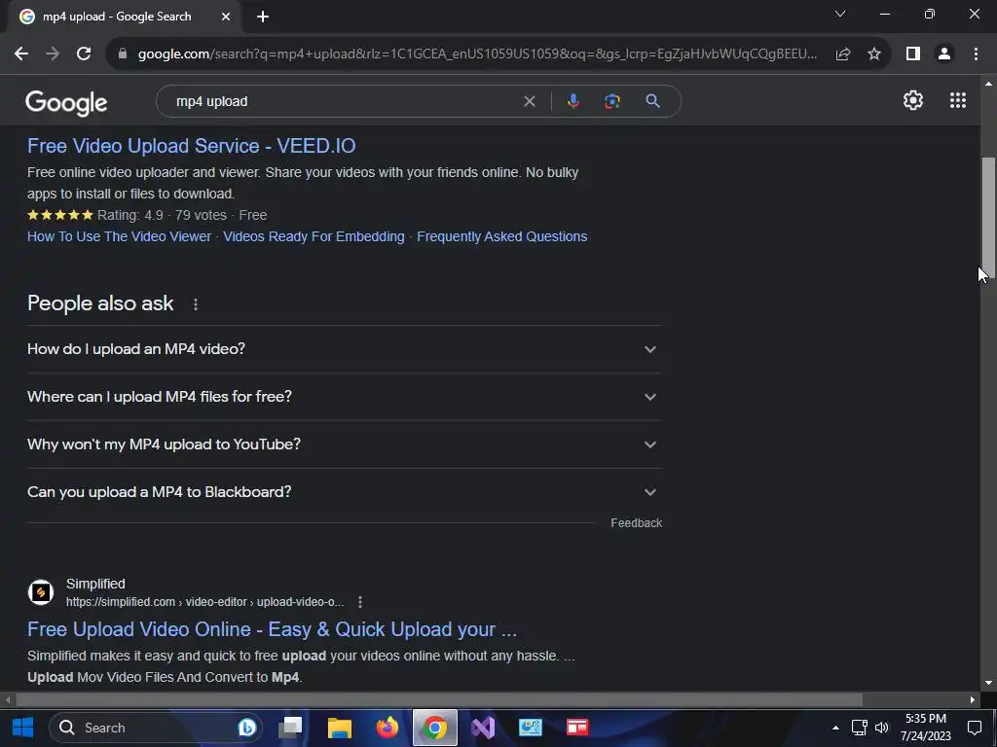Submit search with magnifier icon
This screenshot has height=747, width=997.
tap(652, 101)
